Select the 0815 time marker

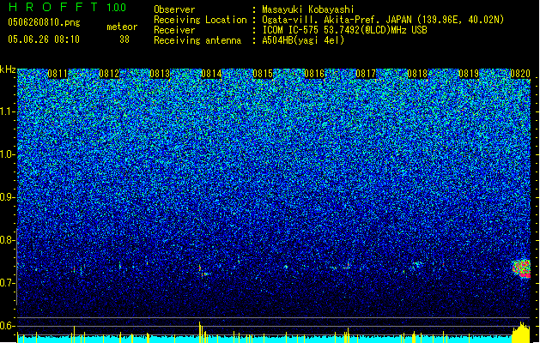tap(263, 74)
